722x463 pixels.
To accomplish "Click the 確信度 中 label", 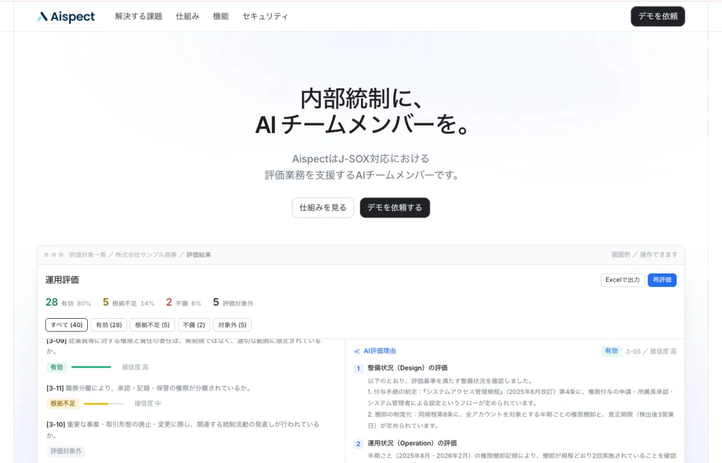I will 148,403.
